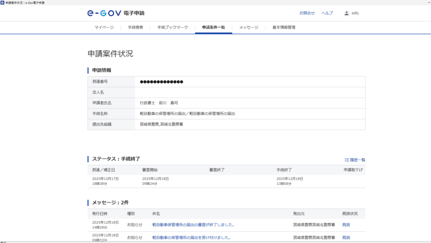Open the お問合せ contact link
The width and height of the screenshot is (431, 243).
coord(307,13)
